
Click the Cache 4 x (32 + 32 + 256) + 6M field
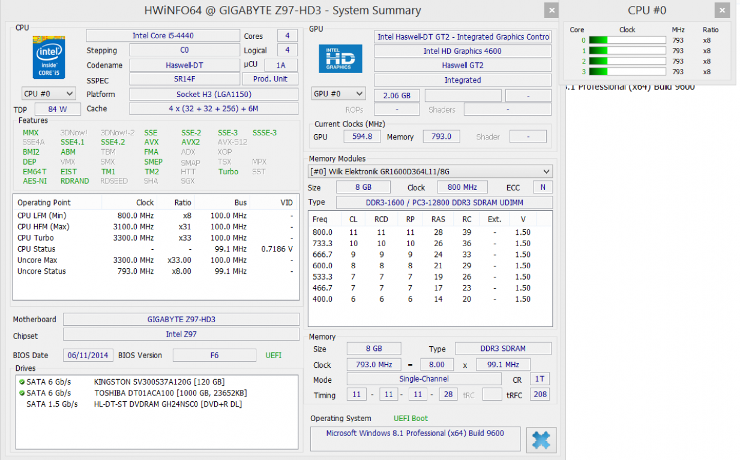214,108
